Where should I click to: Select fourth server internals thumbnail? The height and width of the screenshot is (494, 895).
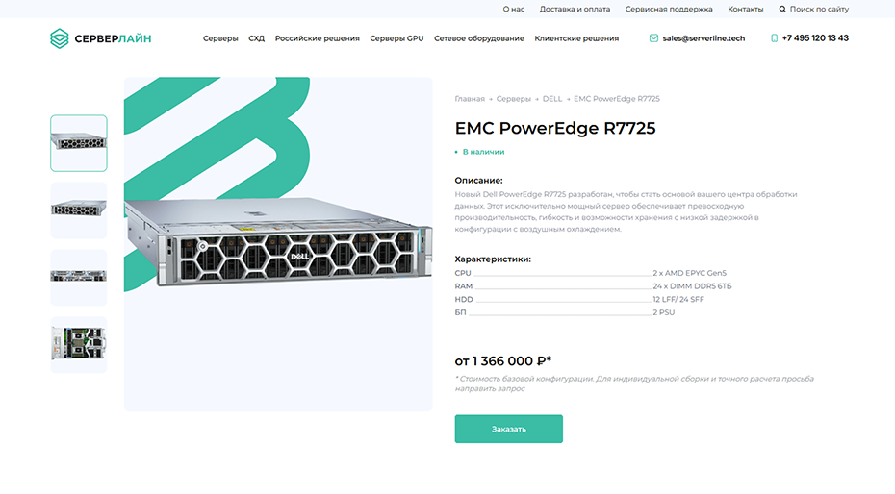pos(79,345)
